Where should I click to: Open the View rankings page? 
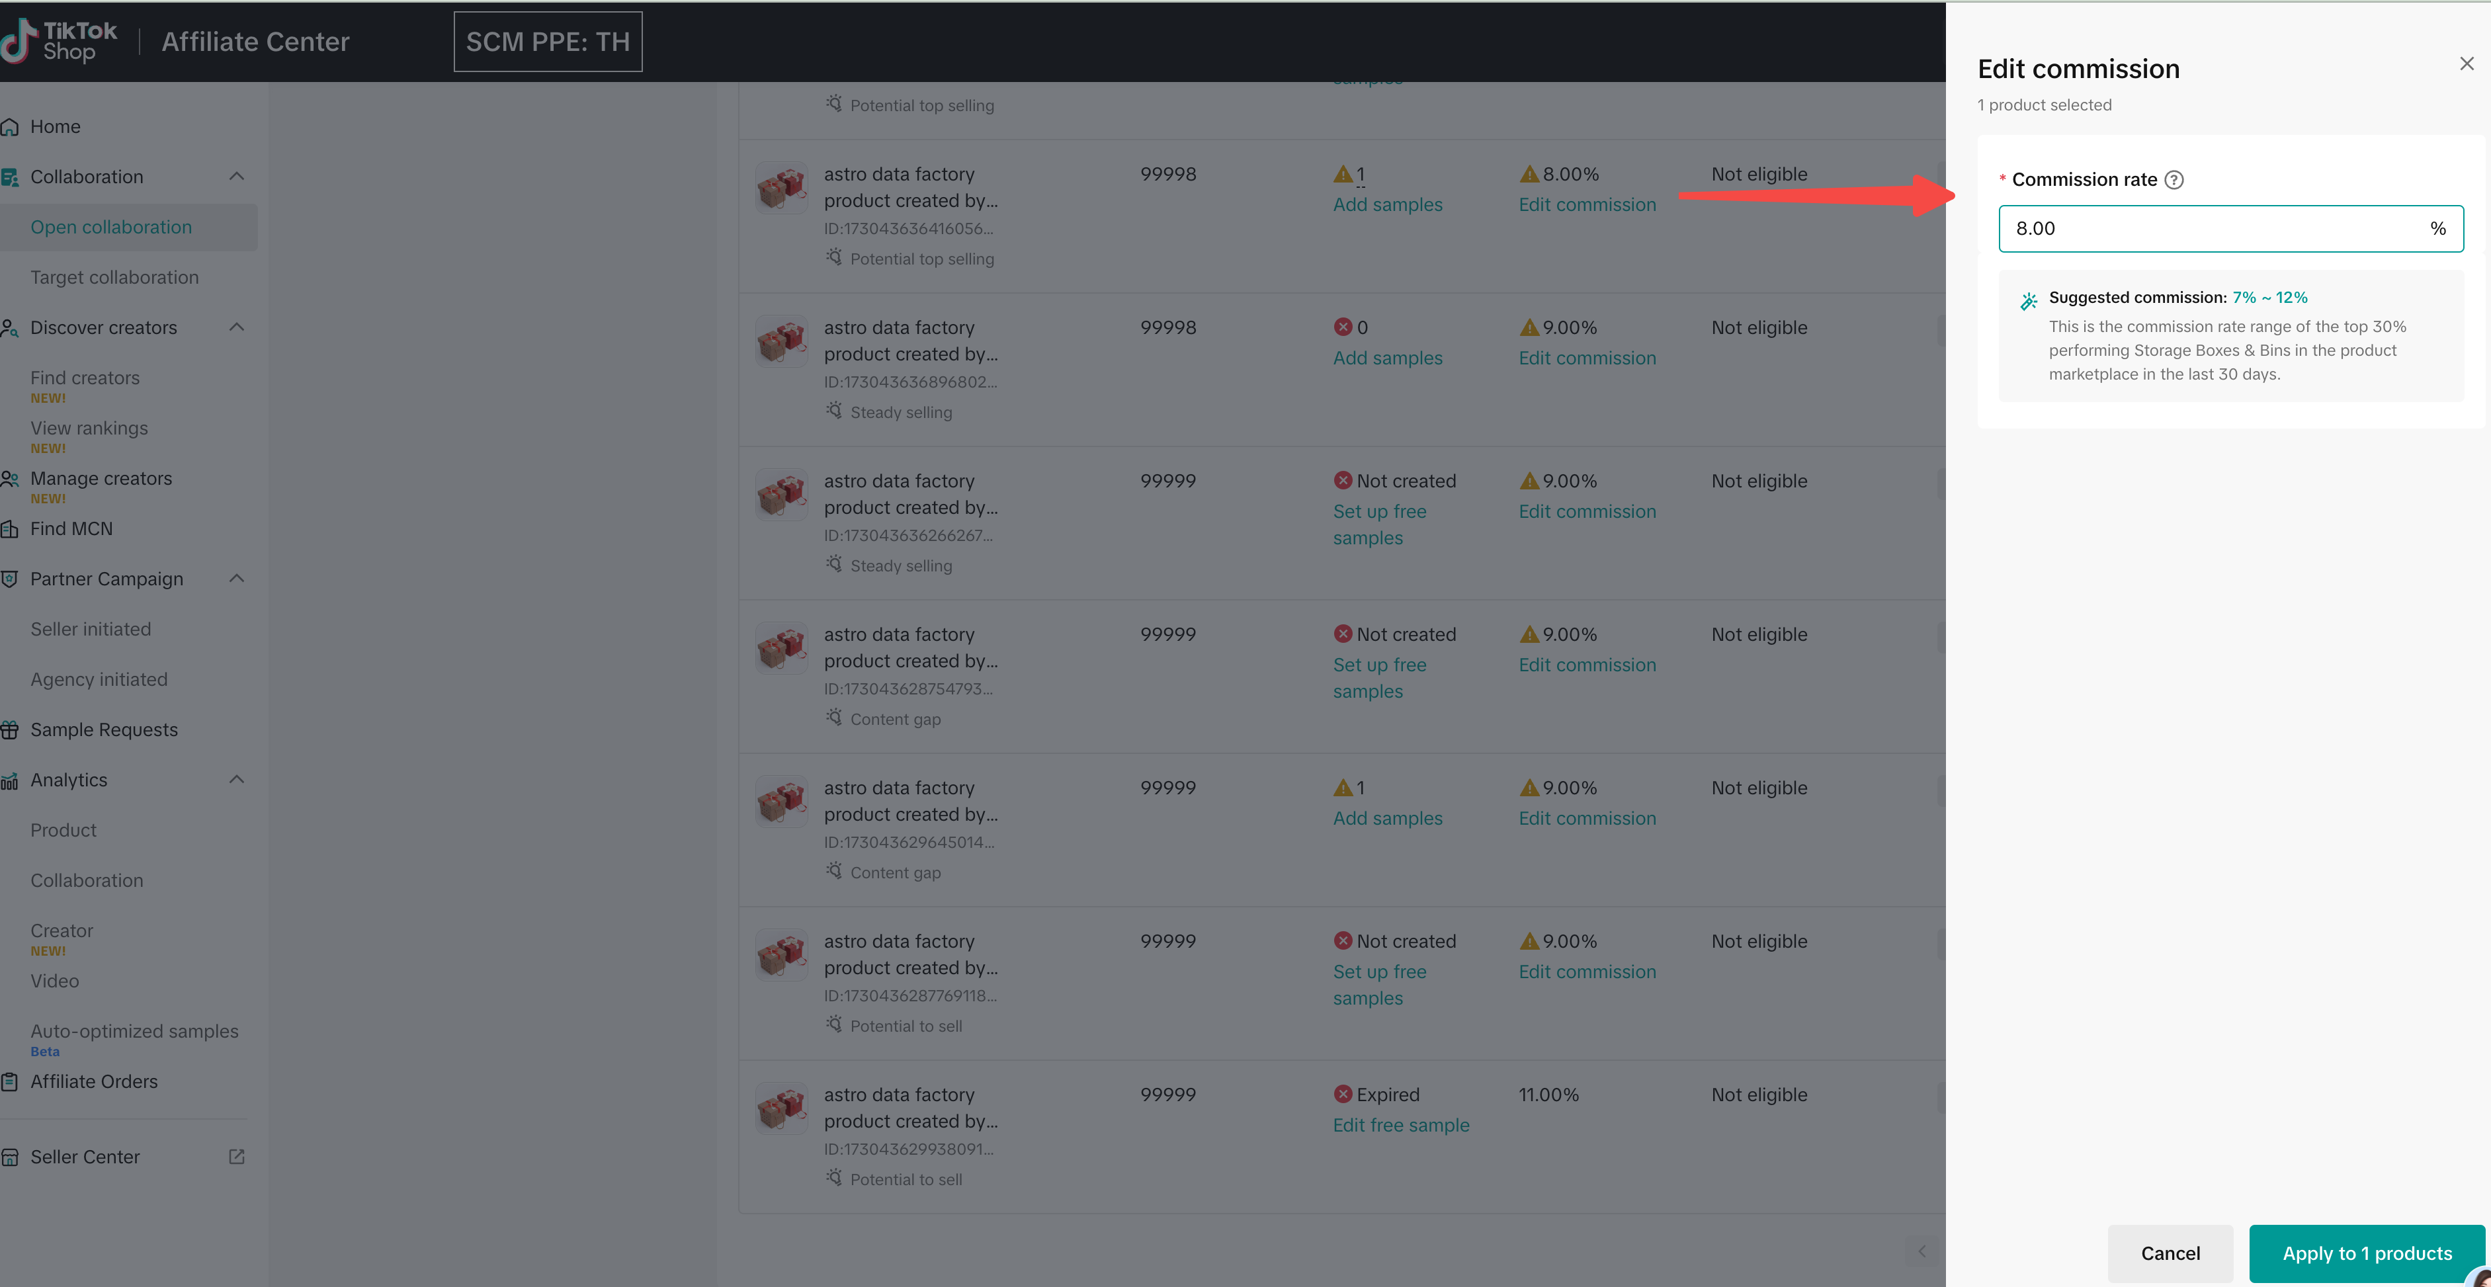tap(89, 429)
